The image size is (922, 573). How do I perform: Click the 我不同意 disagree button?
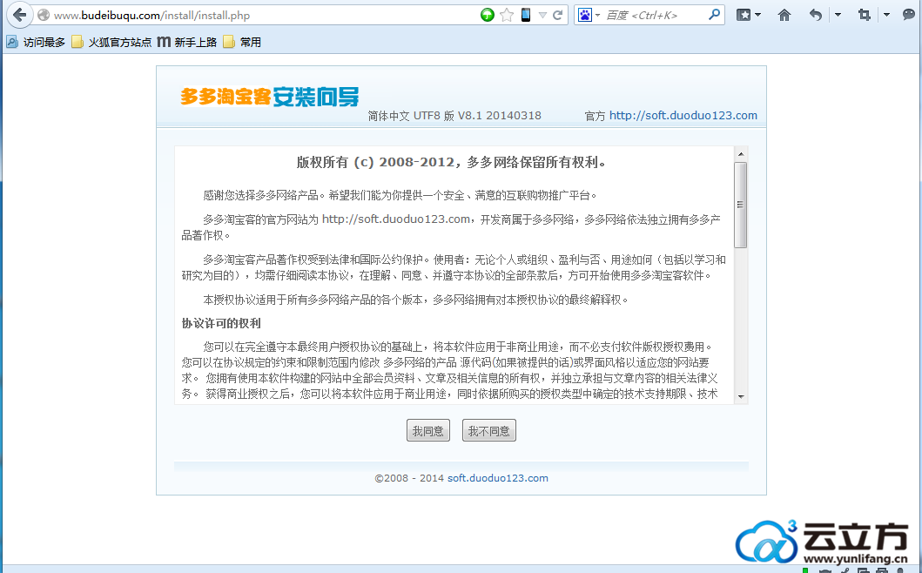(488, 431)
